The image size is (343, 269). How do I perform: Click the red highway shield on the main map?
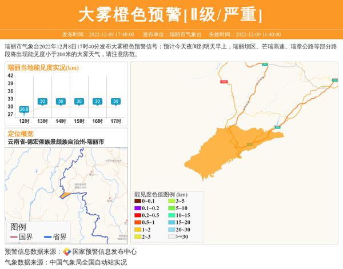224,82
